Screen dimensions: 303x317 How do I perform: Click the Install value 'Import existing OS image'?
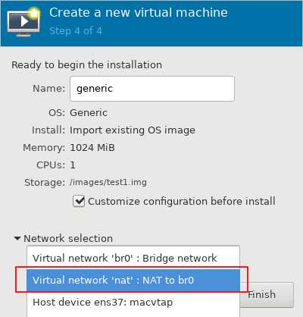coord(133,130)
